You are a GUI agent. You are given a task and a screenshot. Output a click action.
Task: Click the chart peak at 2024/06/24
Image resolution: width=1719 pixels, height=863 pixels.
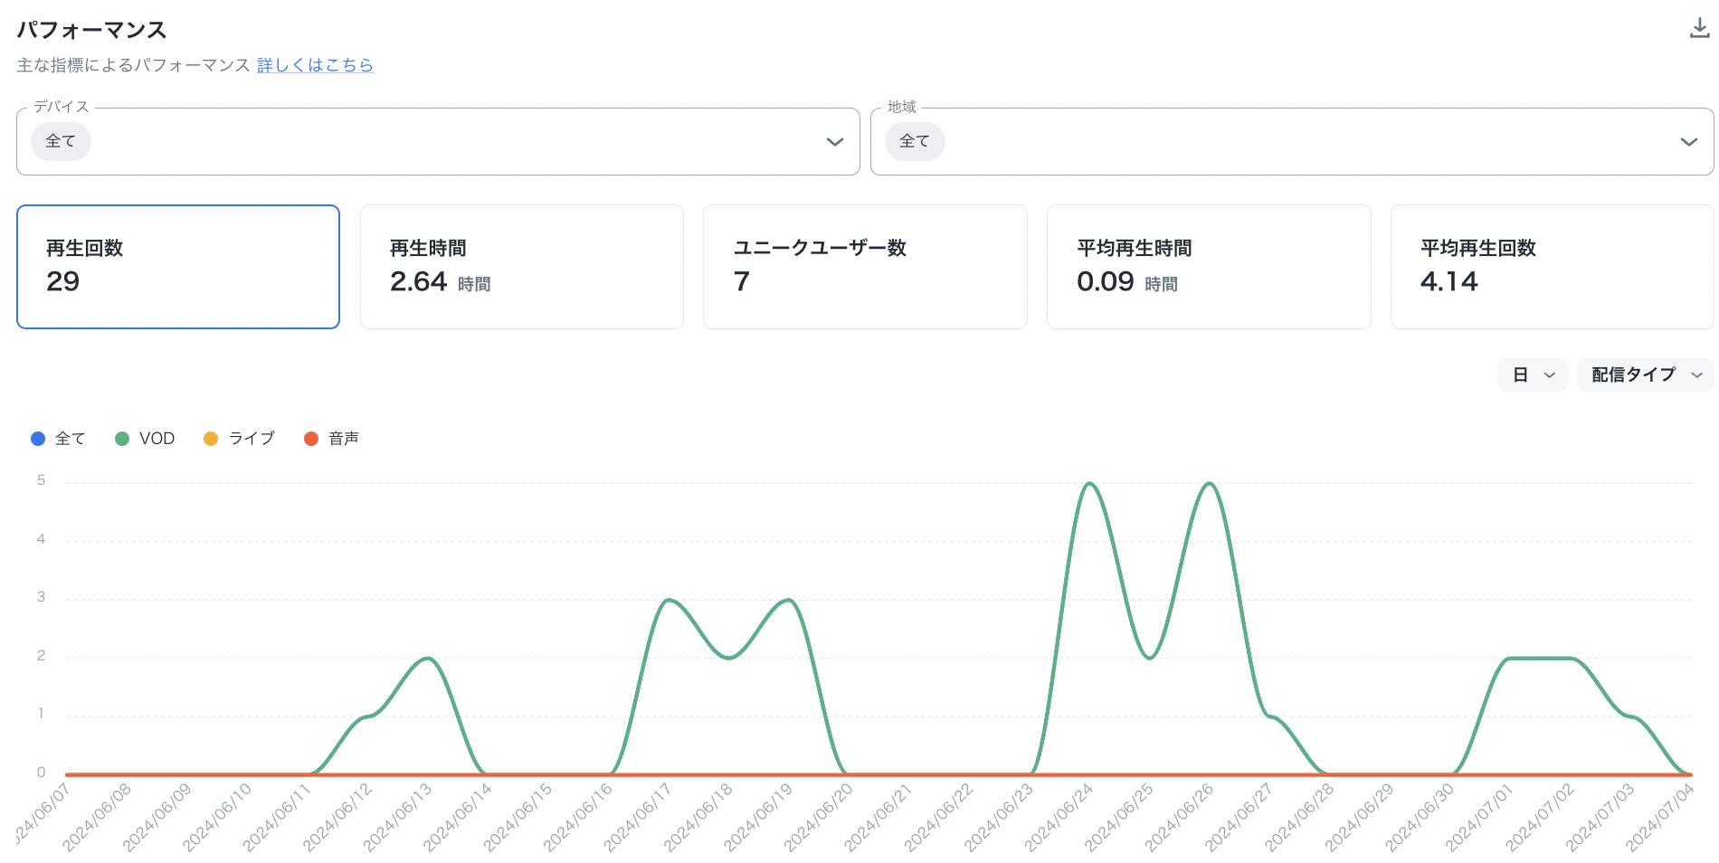click(1090, 484)
